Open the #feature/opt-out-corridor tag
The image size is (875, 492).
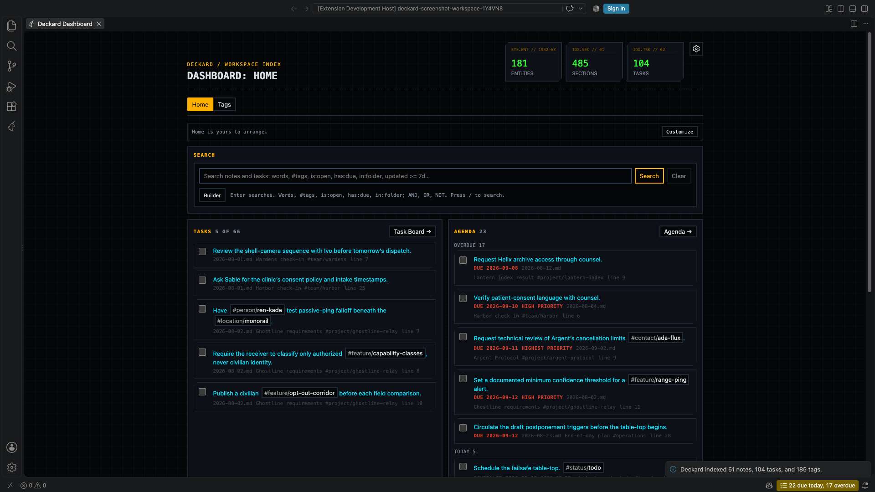coord(299,393)
